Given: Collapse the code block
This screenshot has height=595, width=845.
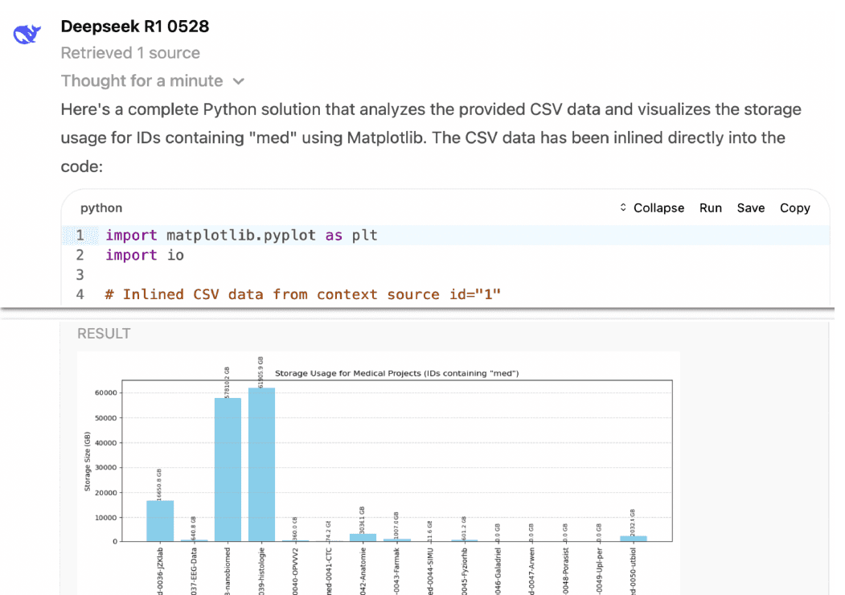Looking at the screenshot, I should (x=660, y=207).
